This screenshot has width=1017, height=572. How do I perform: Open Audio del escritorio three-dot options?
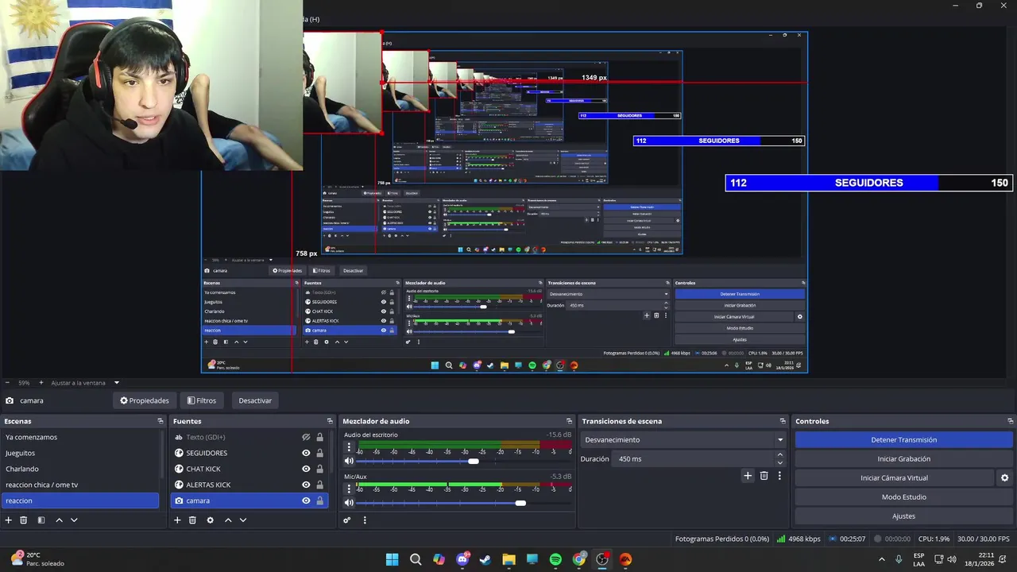point(348,447)
